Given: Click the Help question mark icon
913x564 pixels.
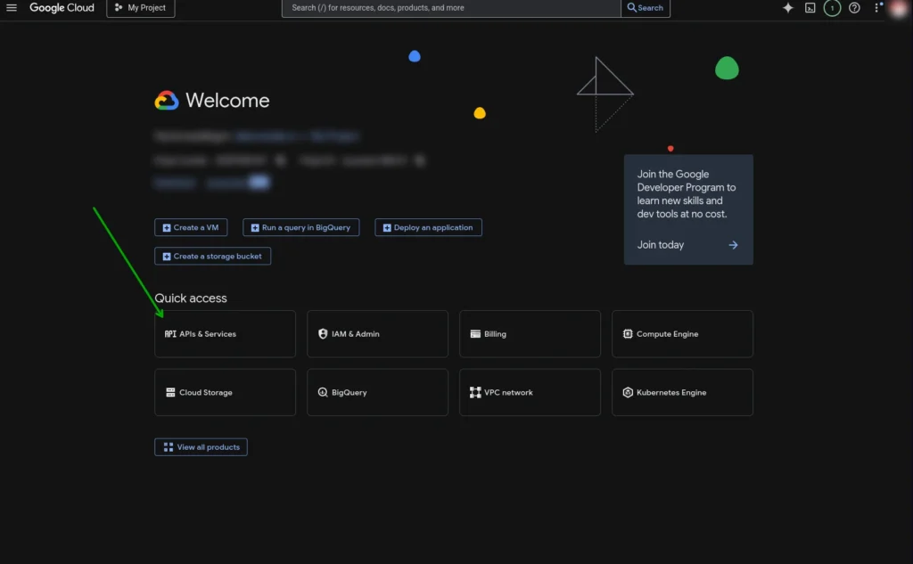Looking at the screenshot, I should coord(853,8).
